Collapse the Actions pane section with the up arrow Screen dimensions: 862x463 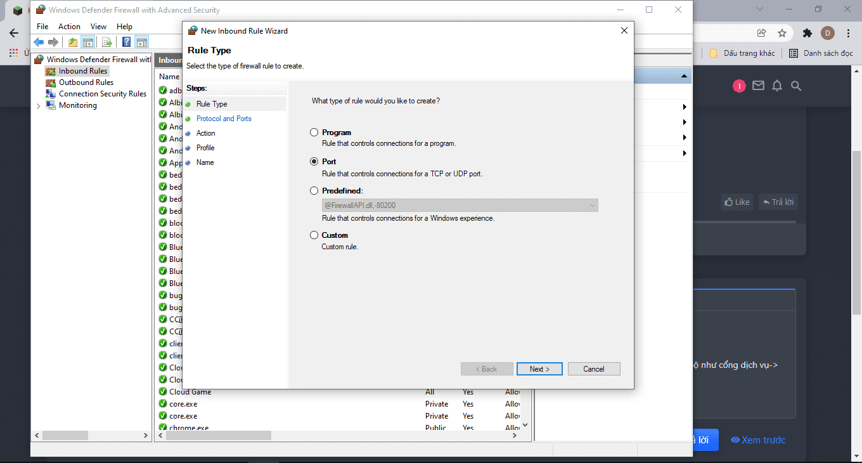[x=684, y=76]
